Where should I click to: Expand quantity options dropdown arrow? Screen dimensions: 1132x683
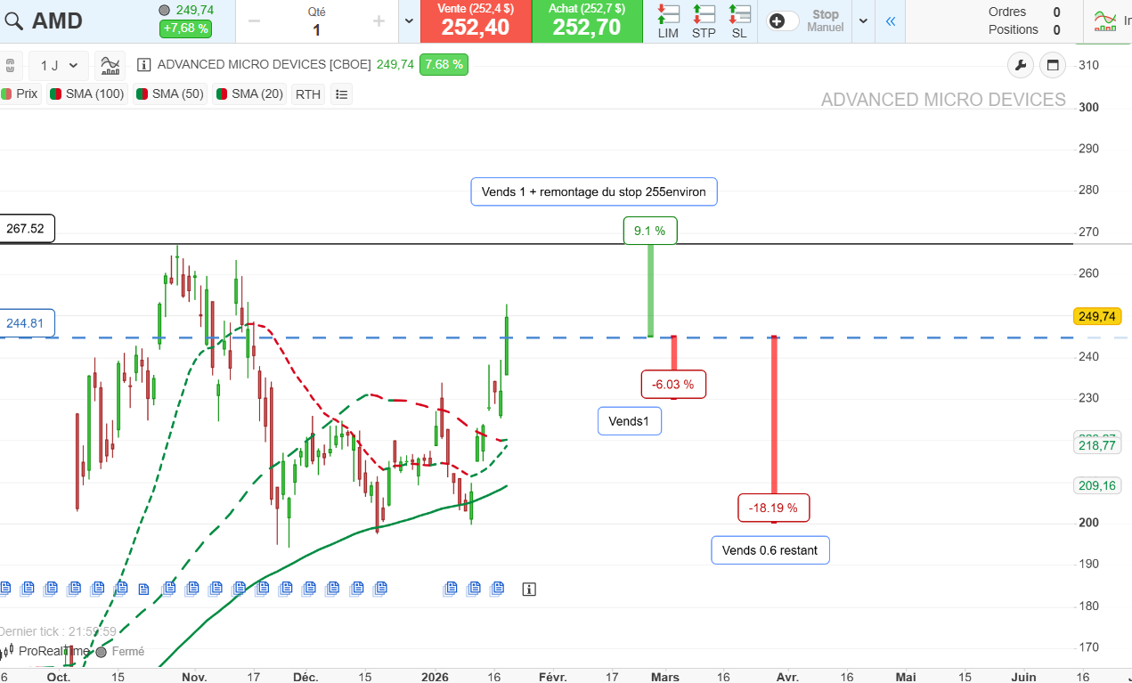[x=409, y=21]
